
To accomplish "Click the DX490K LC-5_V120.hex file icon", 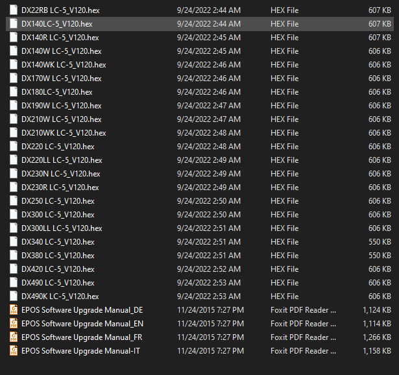I will pos(13,296).
